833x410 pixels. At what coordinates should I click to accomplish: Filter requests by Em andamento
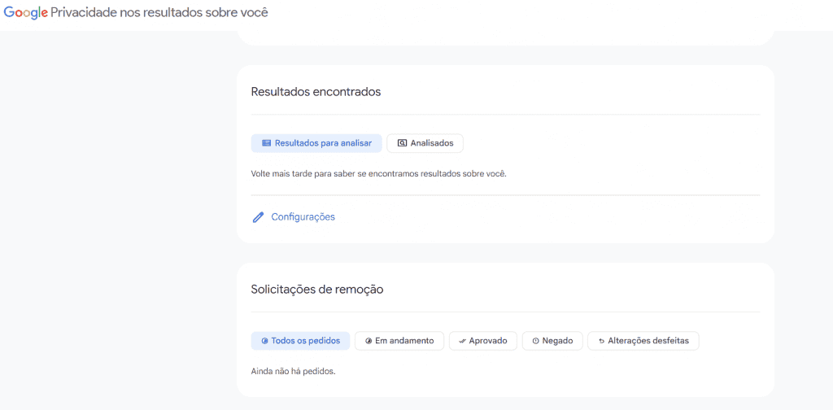tap(399, 341)
